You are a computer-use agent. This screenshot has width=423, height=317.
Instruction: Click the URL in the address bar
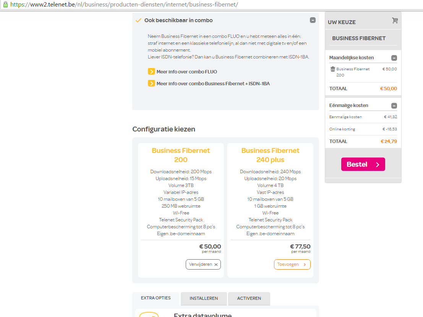click(124, 5)
